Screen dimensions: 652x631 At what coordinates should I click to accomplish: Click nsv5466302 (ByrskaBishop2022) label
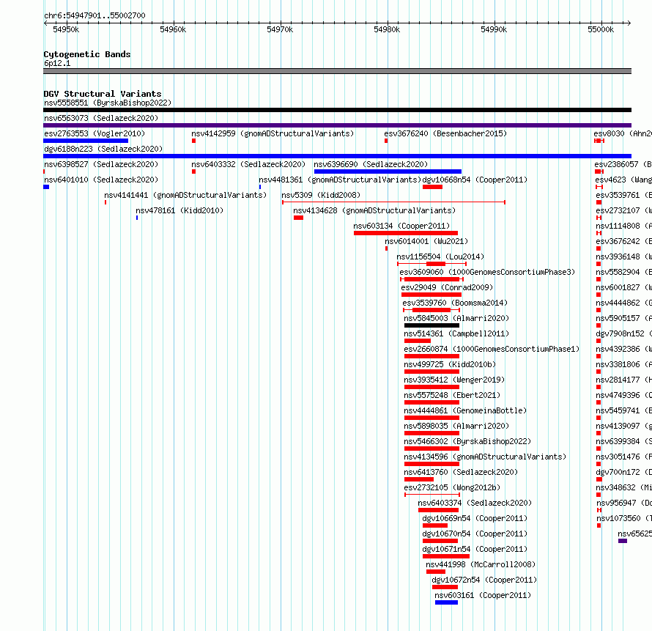467,441
